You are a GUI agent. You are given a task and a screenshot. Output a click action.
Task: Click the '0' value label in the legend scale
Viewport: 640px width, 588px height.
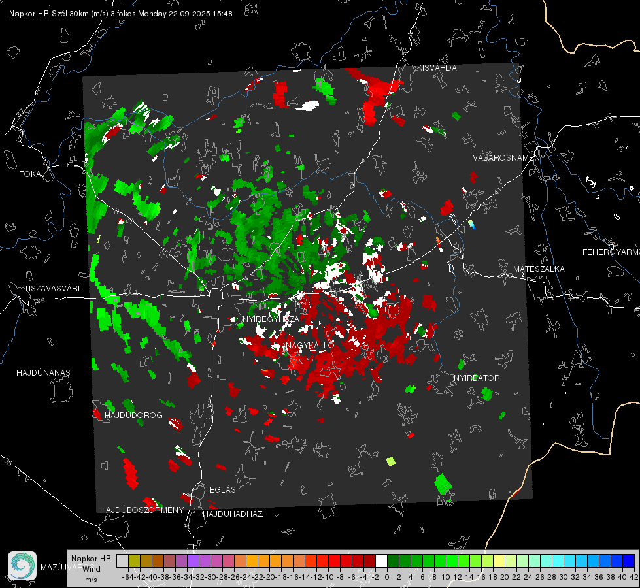(x=387, y=578)
